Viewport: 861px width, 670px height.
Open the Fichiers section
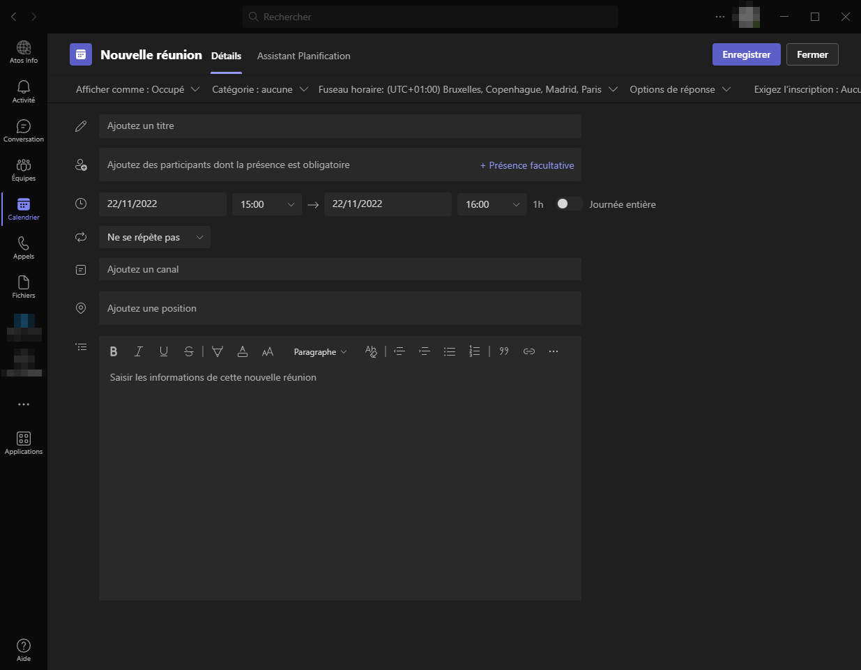tap(24, 287)
